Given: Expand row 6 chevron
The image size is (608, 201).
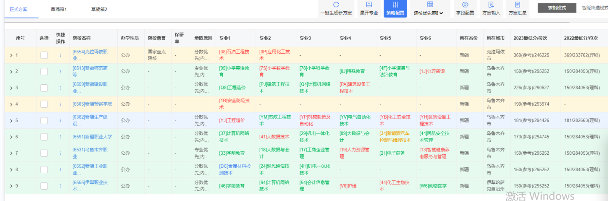Looking at the screenshot, I should 11,137.
